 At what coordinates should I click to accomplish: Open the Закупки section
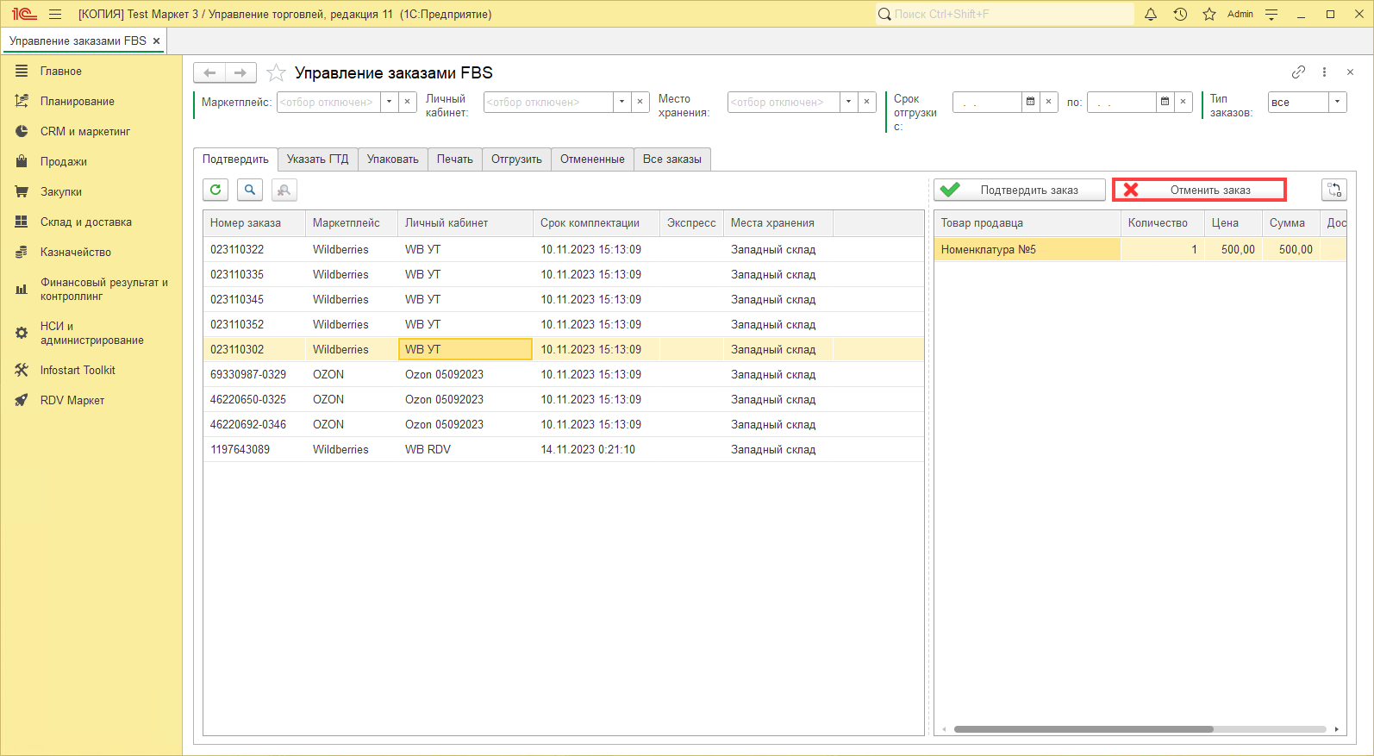point(91,192)
